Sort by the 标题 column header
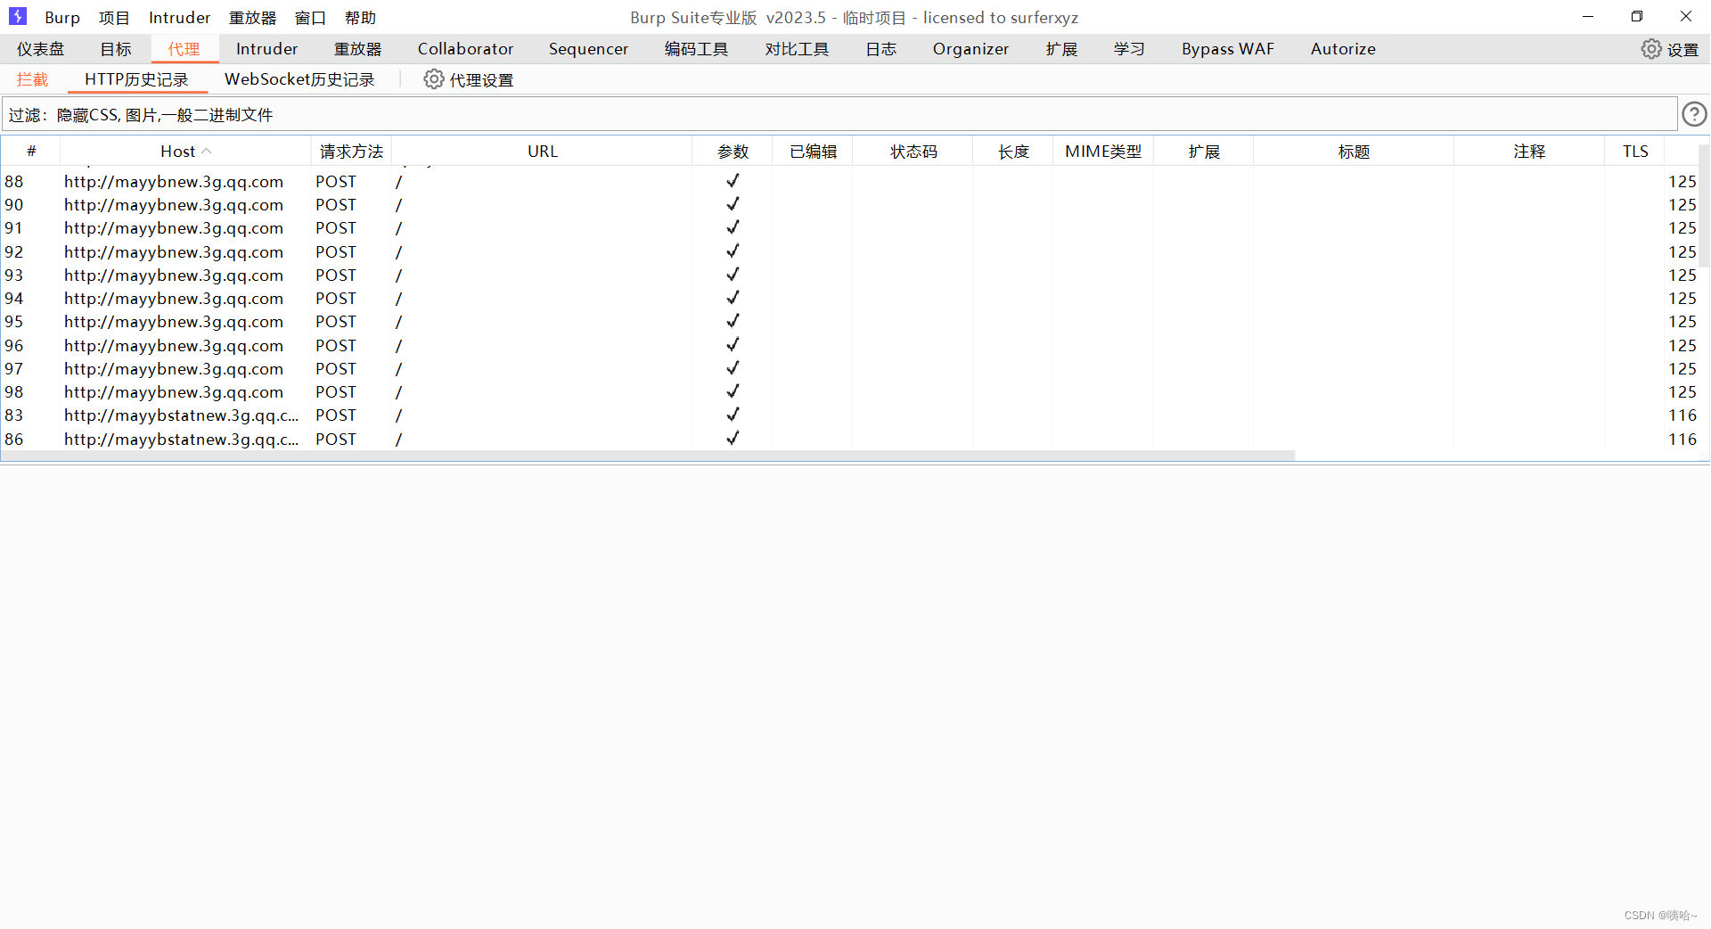1711x929 pixels. pos(1354,152)
